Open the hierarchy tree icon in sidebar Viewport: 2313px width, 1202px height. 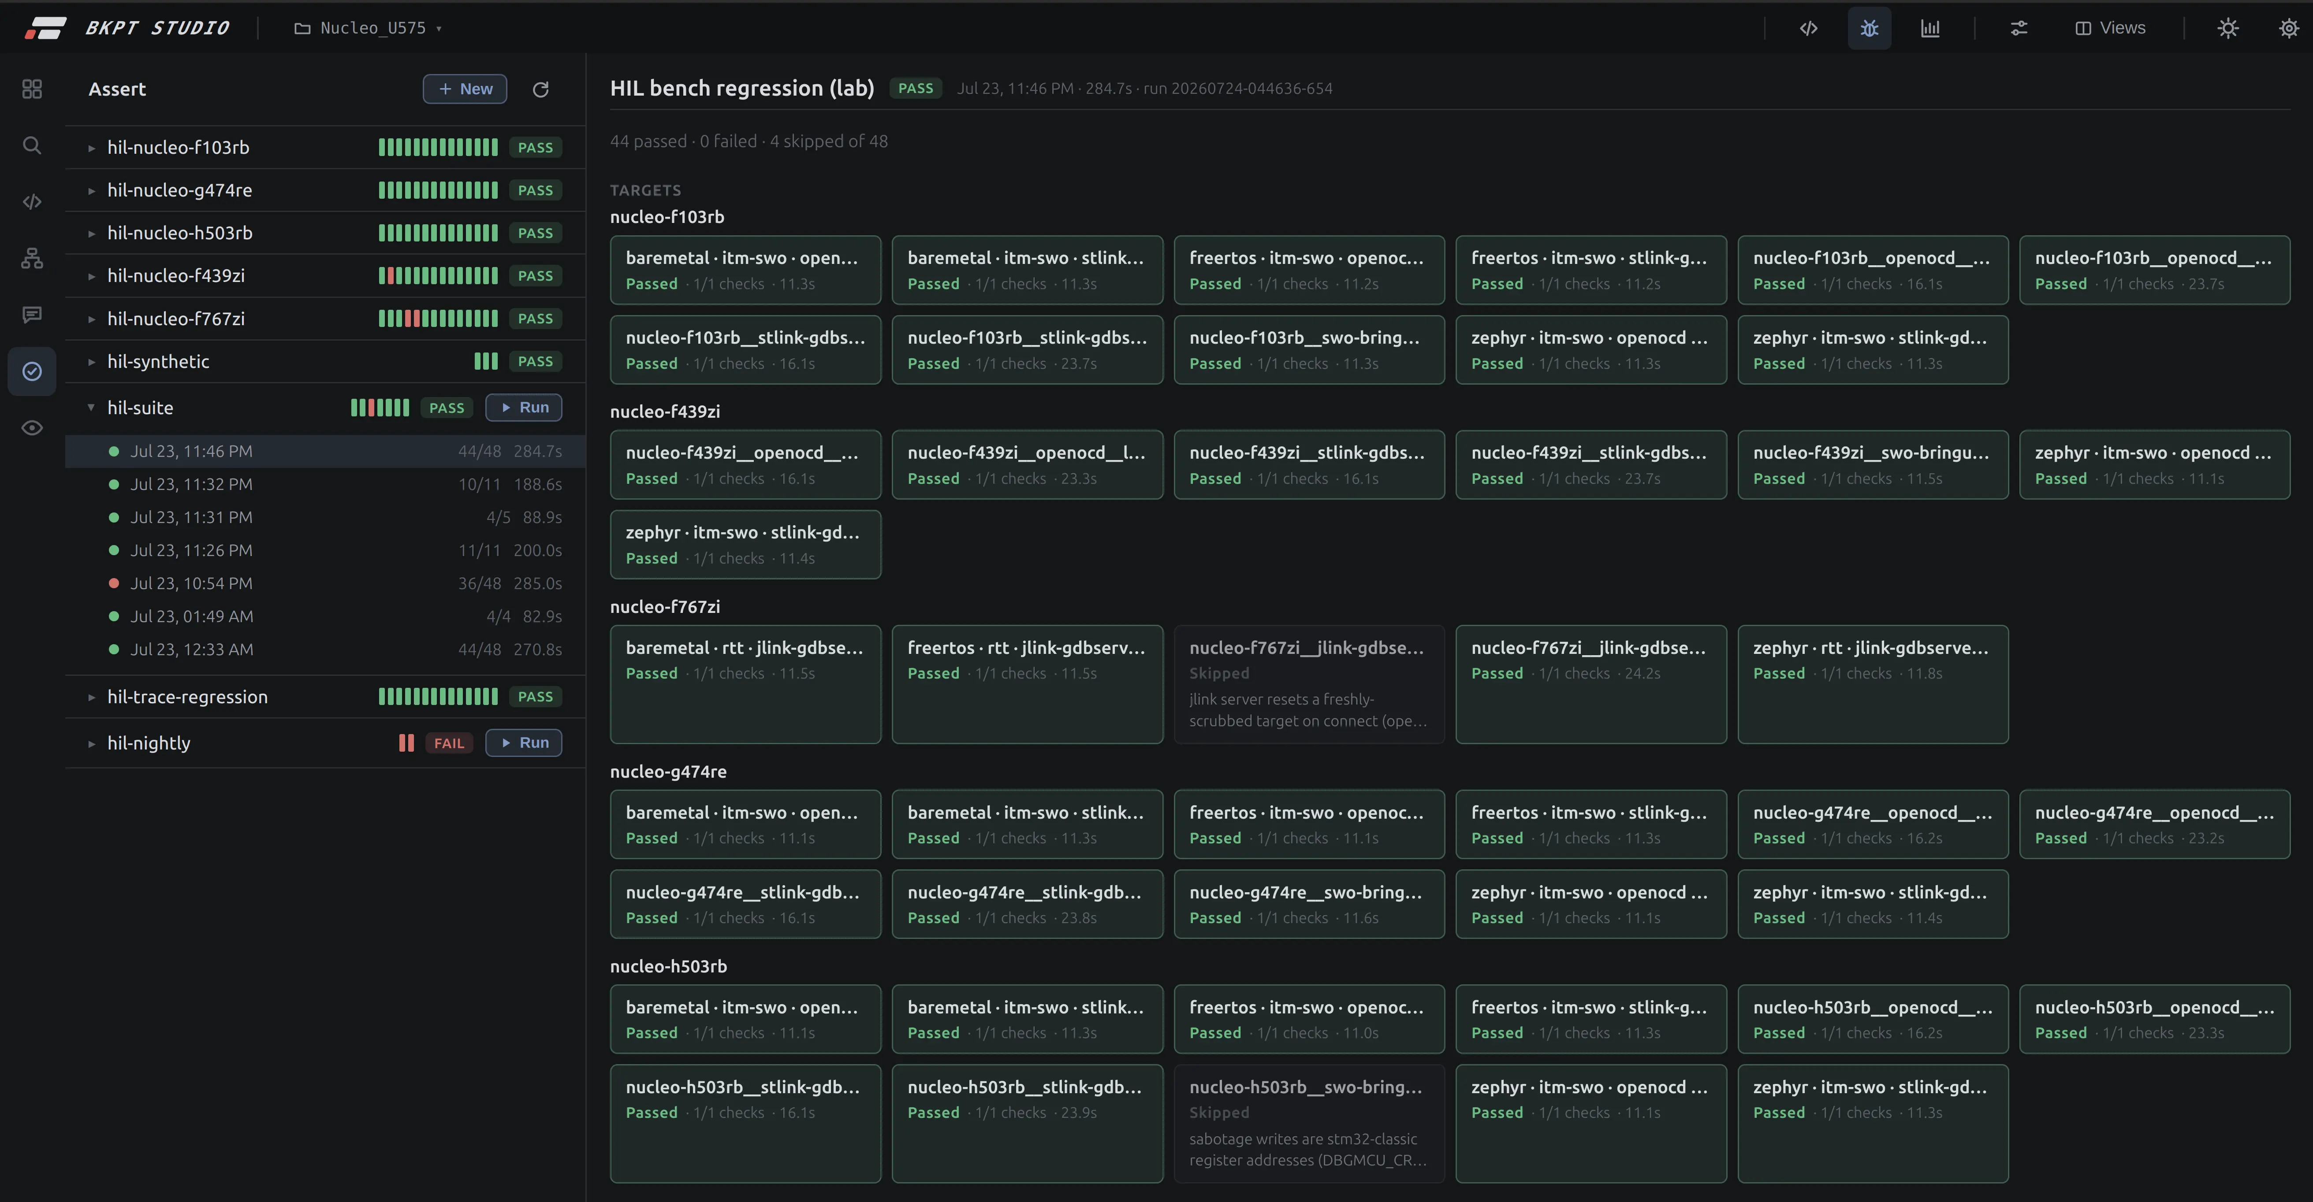tap(32, 259)
